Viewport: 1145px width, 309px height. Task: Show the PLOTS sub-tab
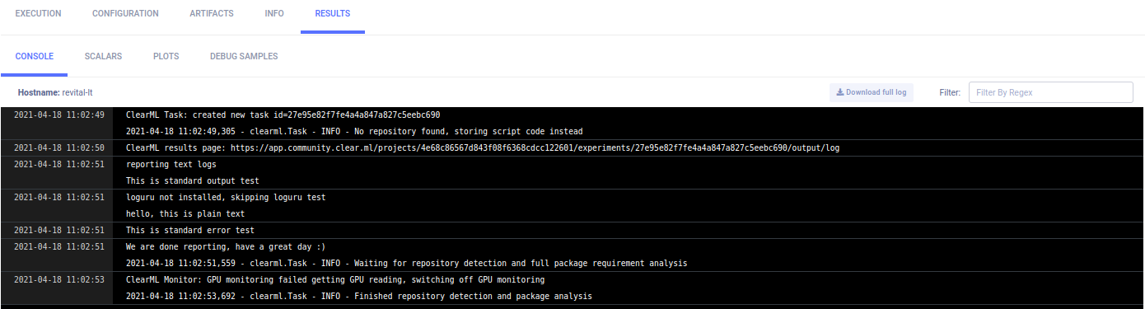click(x=166, y=57)
